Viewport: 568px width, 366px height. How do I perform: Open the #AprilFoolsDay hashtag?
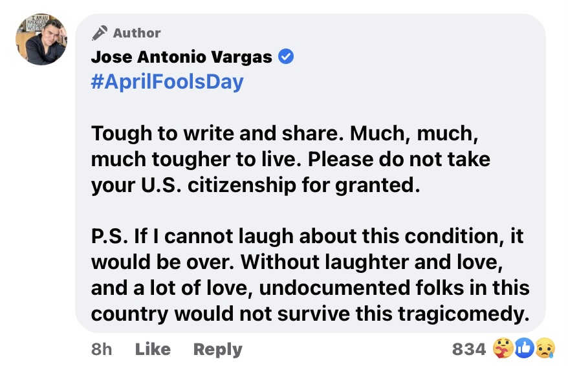click(168, 81)
